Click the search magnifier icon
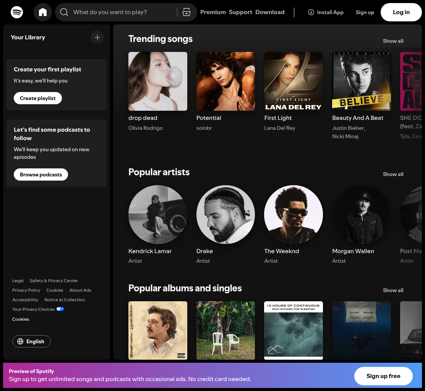The width and height of the screenshot is (425, 391). [x=64, y=12]
